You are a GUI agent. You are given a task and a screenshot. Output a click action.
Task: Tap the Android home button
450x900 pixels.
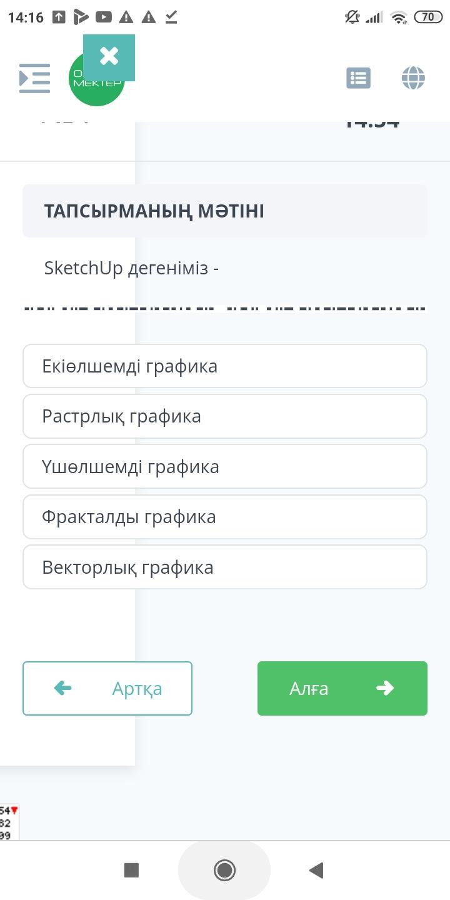224,869
